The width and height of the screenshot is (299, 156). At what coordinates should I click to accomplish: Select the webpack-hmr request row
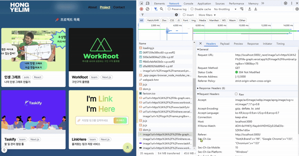tap(166, 80)
